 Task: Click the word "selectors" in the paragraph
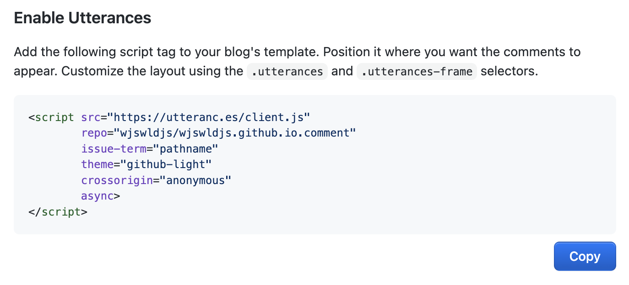pos(508,72)
